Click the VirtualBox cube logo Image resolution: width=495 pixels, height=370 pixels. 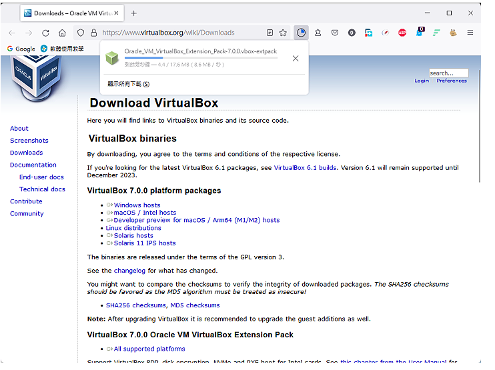tap(37, 77)
